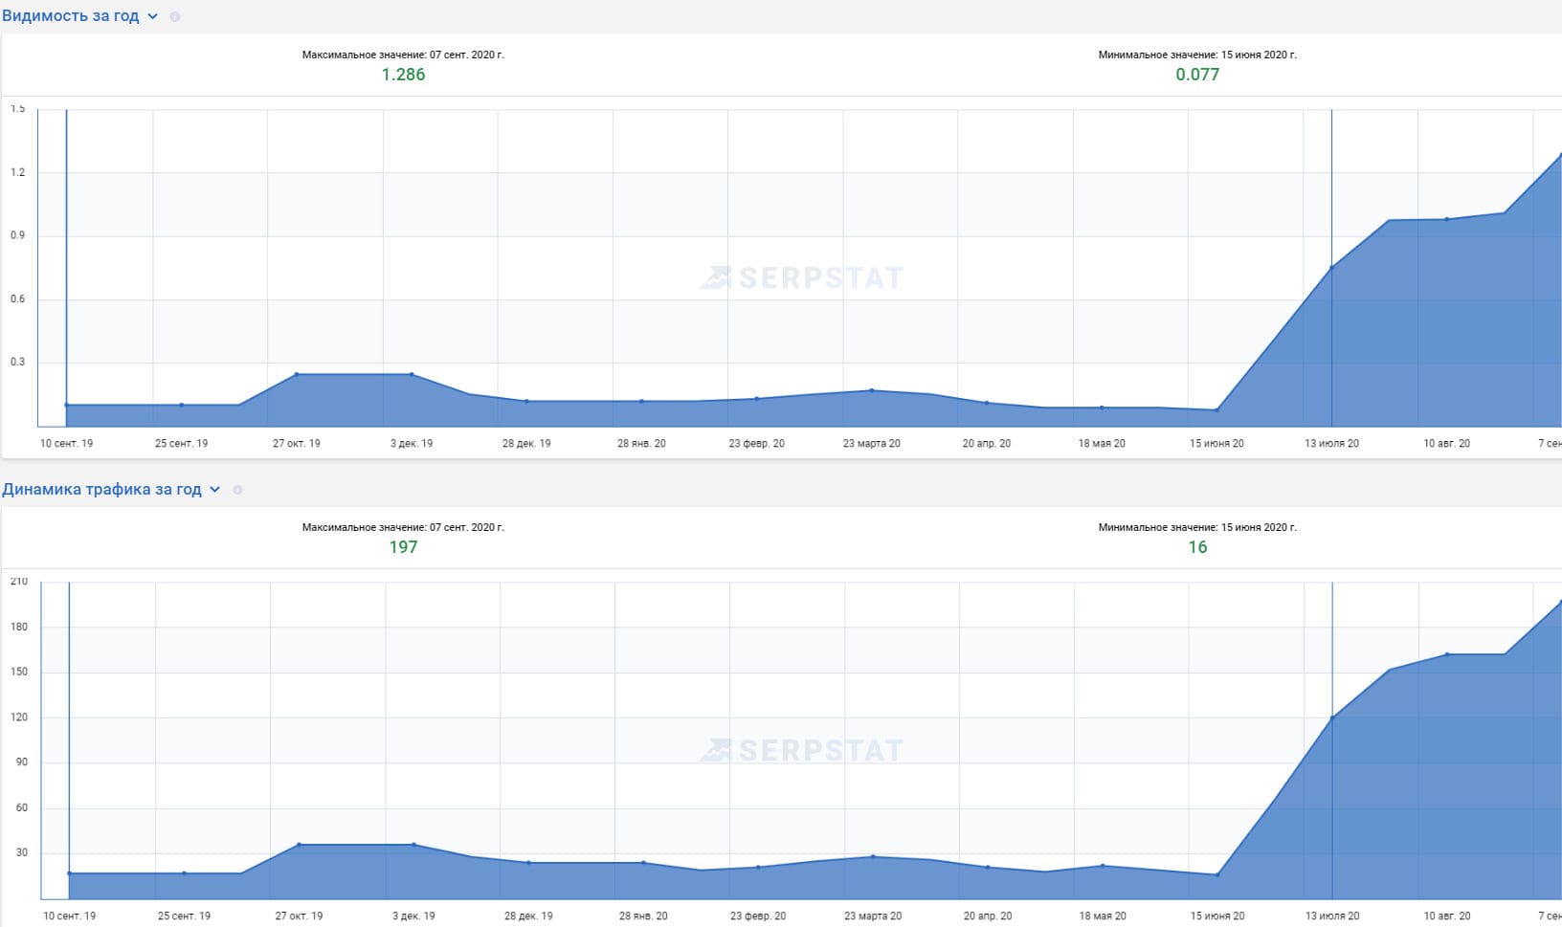Viewport: 1562px width, 927px height.
Task: Click traffic chart data point at 10 авг. 20
Action: (1447, 654)
